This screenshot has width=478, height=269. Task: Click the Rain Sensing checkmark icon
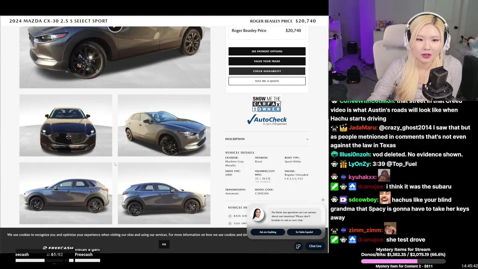pos(230,216)
